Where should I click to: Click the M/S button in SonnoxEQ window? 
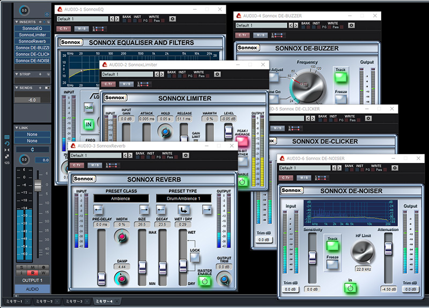(82, 28)
